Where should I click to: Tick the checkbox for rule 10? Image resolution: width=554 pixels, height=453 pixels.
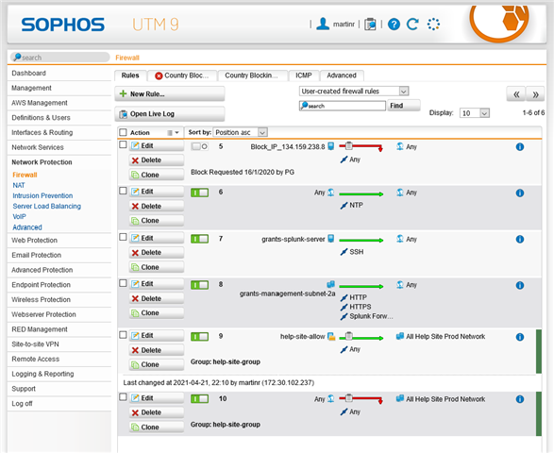[123, 396]
